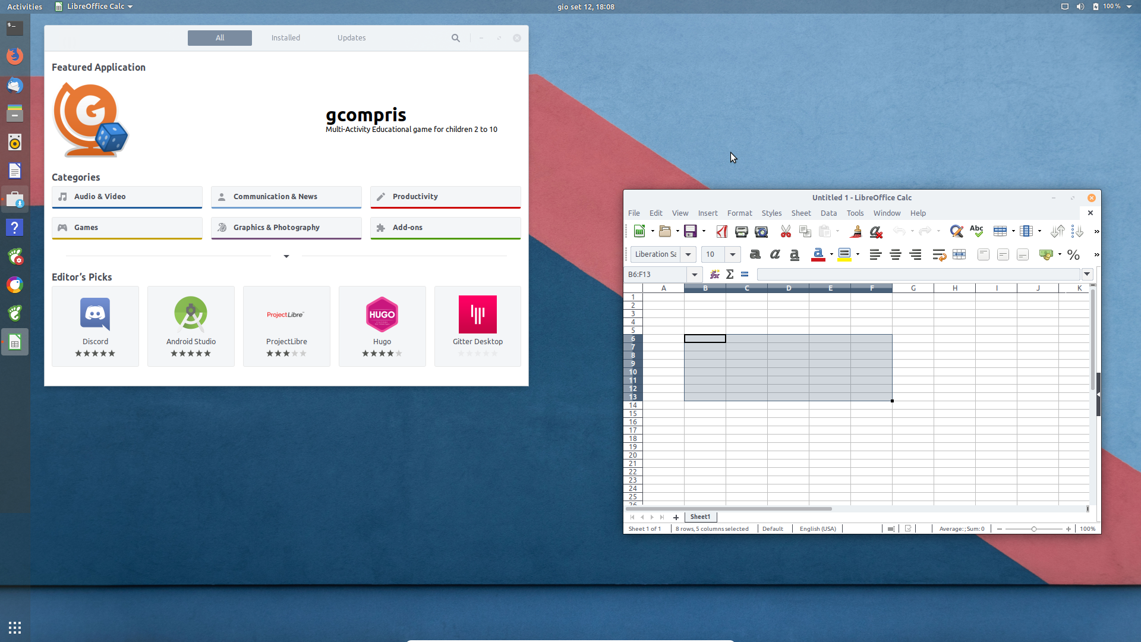Viewport: 1141px width, 642px height.
Task: Click the Open file folder icon in Calc
Action: tap(665, 231)
